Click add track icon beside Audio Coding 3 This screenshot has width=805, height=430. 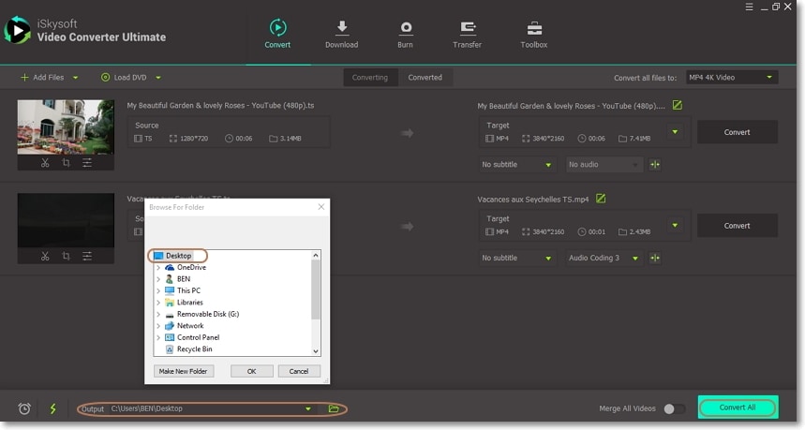click(655, 259)
